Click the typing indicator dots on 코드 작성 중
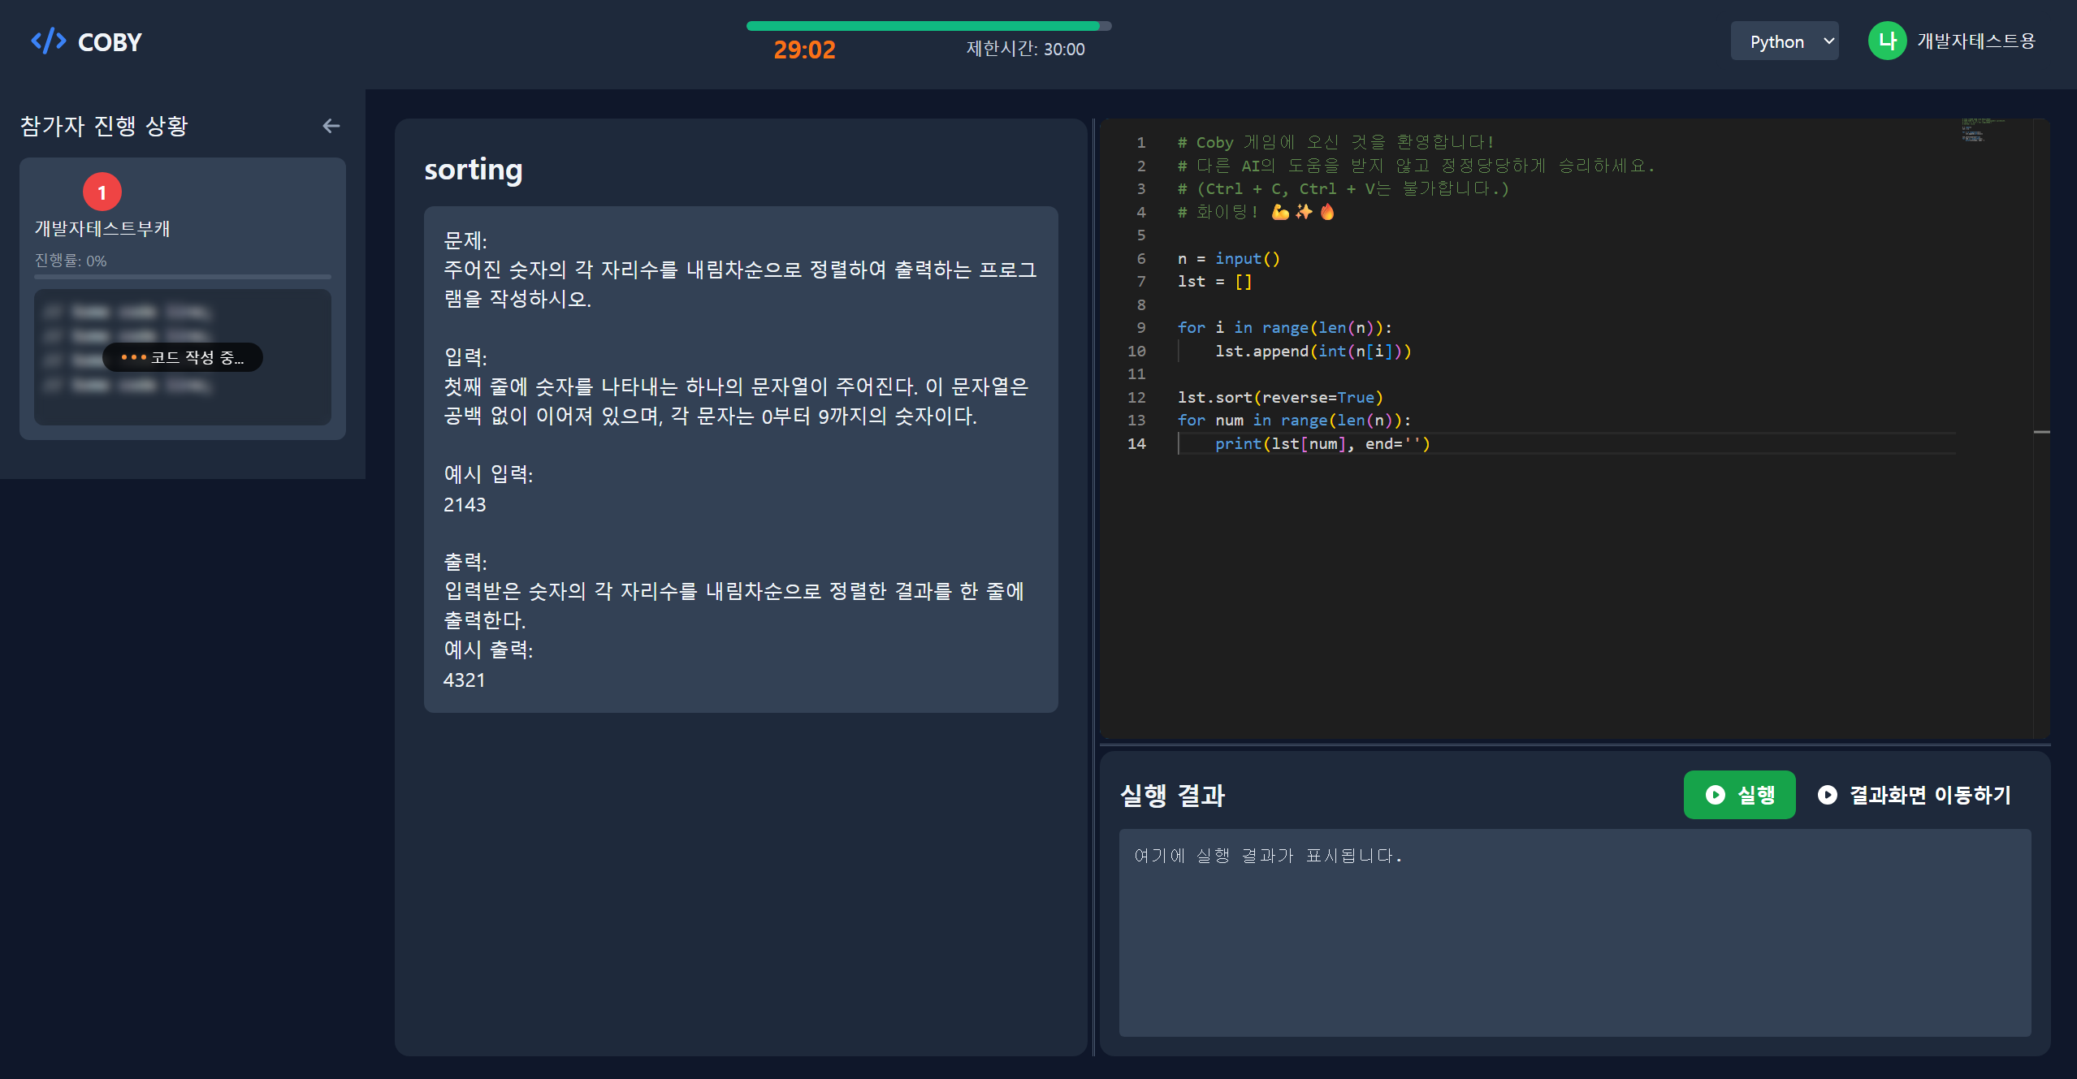The height and width of the screenshot is (1079, 2077). [132, 356]
